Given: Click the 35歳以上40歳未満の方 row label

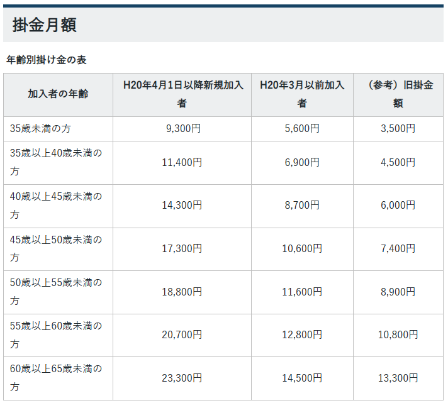Looking at the screenshot, I should click(x=56, y=162).
